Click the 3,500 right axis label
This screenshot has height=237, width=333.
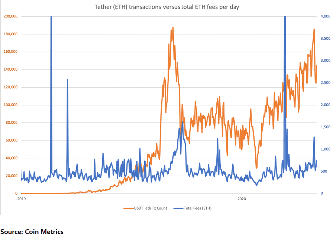coord(326,38)
